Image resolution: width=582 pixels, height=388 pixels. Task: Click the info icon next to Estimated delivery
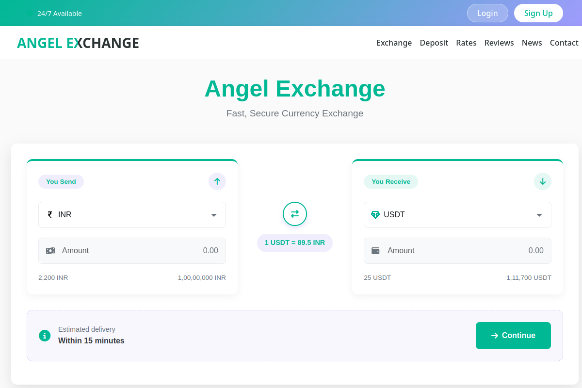click(x=45, y=336)
